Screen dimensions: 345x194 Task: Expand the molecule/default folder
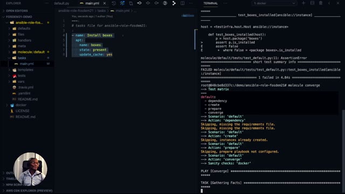click(x=9, y=52)
